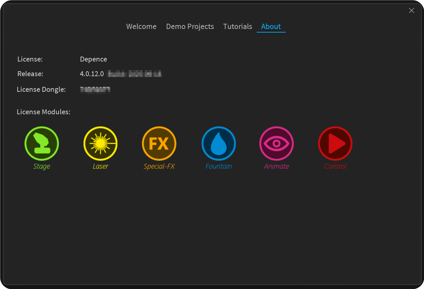Viewport: 424px width, 289px height.
Task: Click the yellow Laser module icon
Action: pos(100,144)
